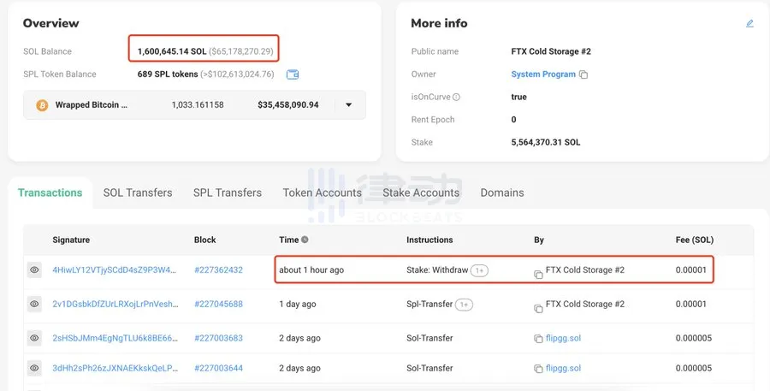Open block #227362432 link
Viewport: 770px width, 391px height.
click(218, 270)
